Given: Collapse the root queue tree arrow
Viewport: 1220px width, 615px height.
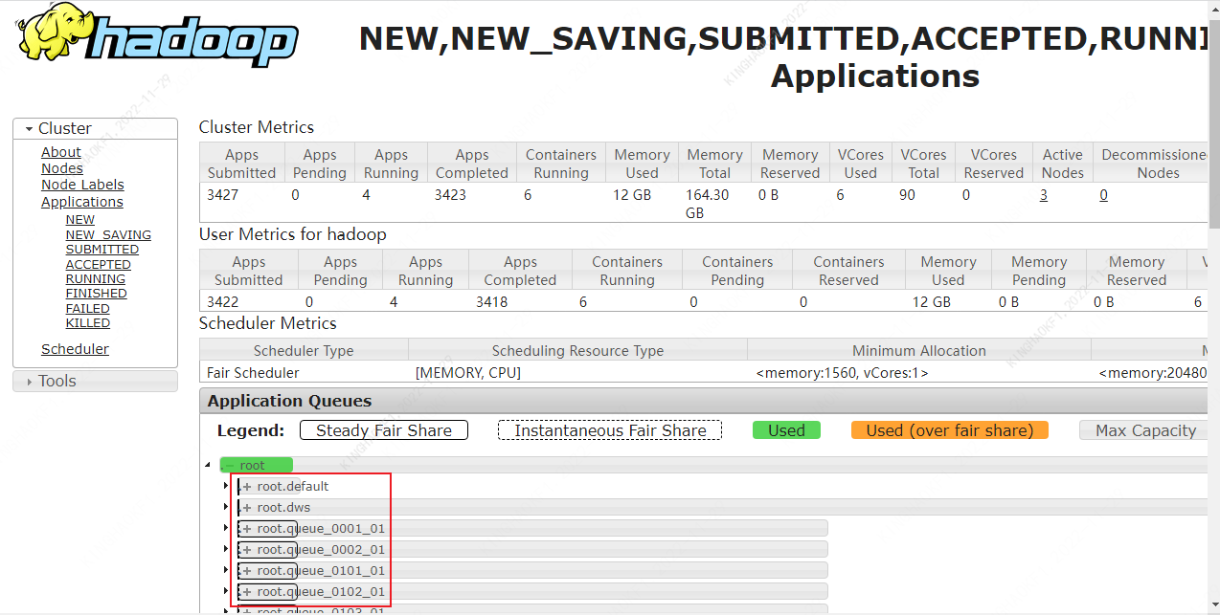Looking at the screenshot, I should point(209,466).
